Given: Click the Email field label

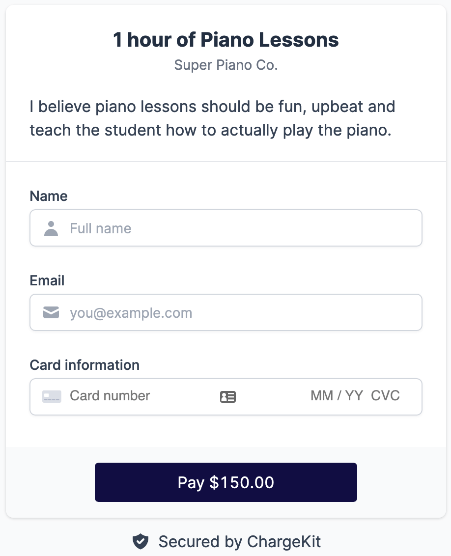Looking at the screenshot, I should (x=47, y=280).
